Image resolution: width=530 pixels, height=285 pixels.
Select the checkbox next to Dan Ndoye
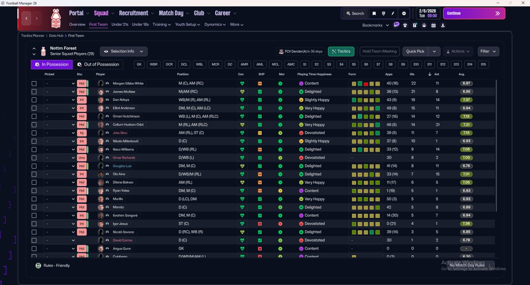(x=34, y=100)
